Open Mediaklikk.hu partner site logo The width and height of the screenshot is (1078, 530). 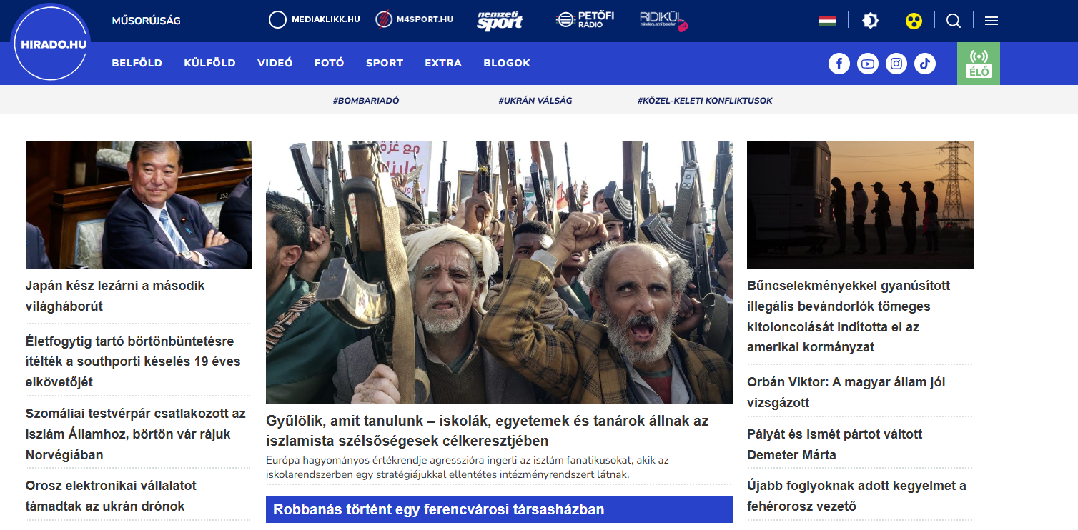coord(314,20)
